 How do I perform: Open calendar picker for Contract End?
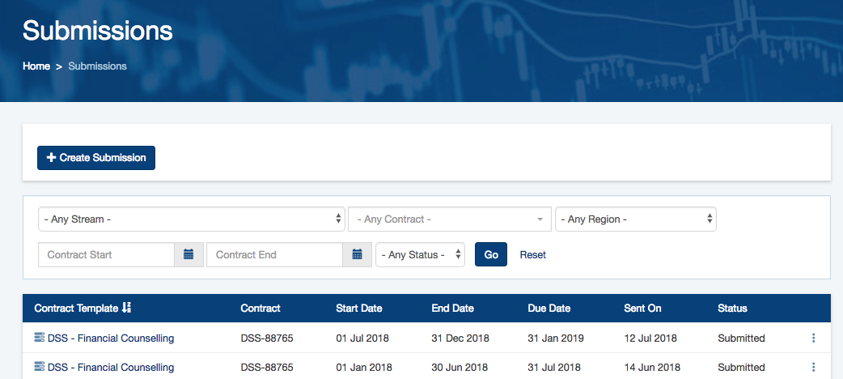pos(358,254)
